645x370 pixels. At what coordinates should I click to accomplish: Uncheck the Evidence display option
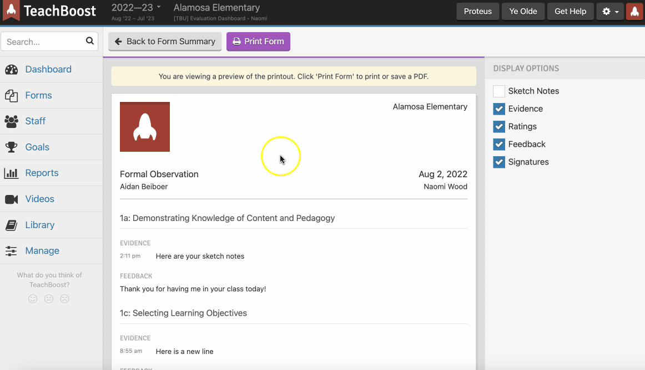point(499,109)
